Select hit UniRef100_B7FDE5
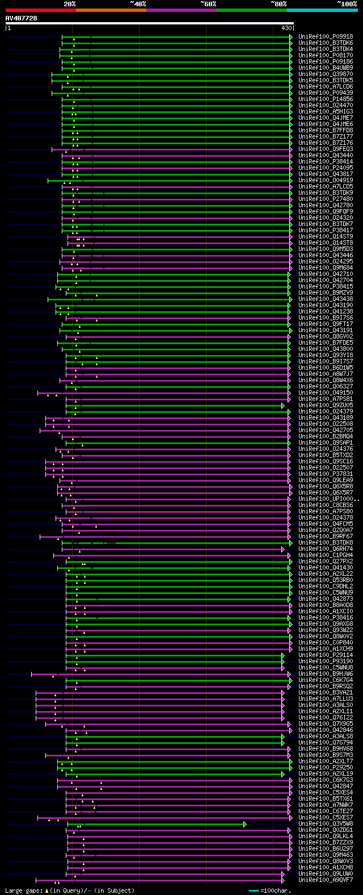 (x=326, y=342)
